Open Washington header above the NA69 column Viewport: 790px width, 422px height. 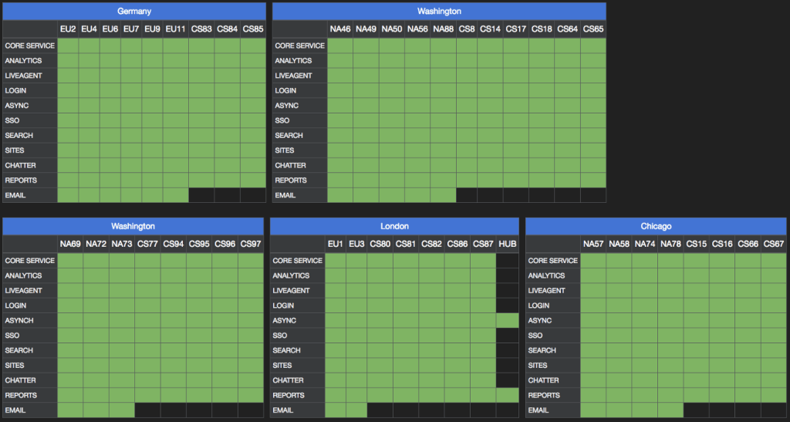coord(133,226)
